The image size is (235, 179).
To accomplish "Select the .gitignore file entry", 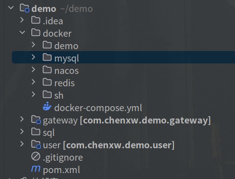I will point(63,158).
